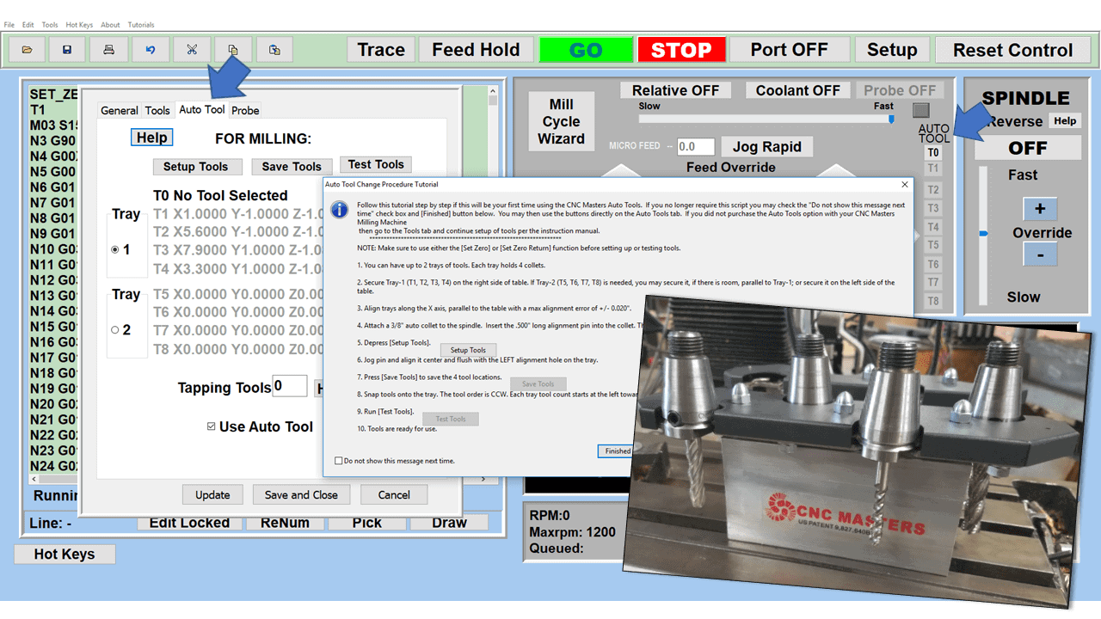Cancel the settings dialog
The height and width of the screenshot is (619, 1101).
pyautogui.click(x=394, y=494)
